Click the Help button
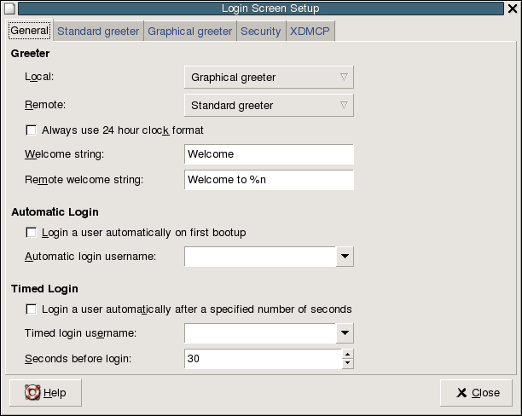The width and height of the screenshot is (522, 416). 45,393
